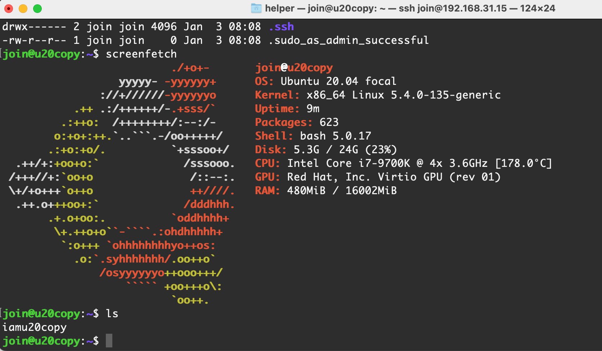Click the 'ls' command text
This screenshot has height=351, width=602.
112,314
